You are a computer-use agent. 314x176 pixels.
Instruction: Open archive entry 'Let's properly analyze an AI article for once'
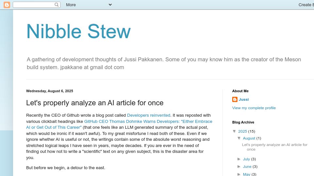point(274,147)
